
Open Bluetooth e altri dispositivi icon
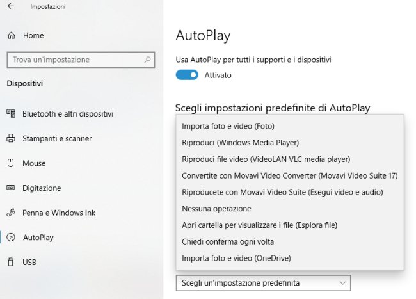click(11, 113)
